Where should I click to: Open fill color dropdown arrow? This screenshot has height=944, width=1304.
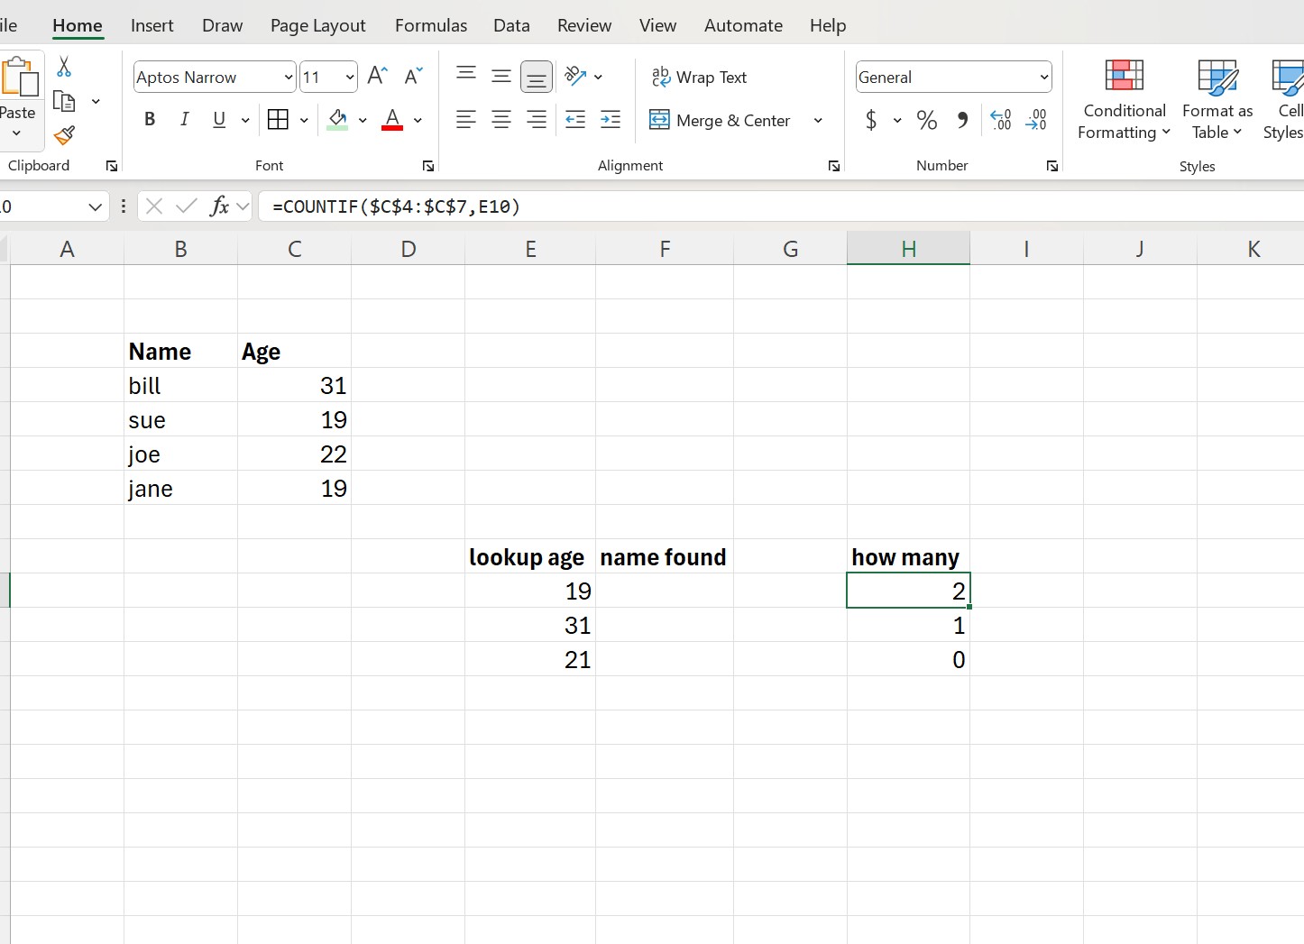363,120
